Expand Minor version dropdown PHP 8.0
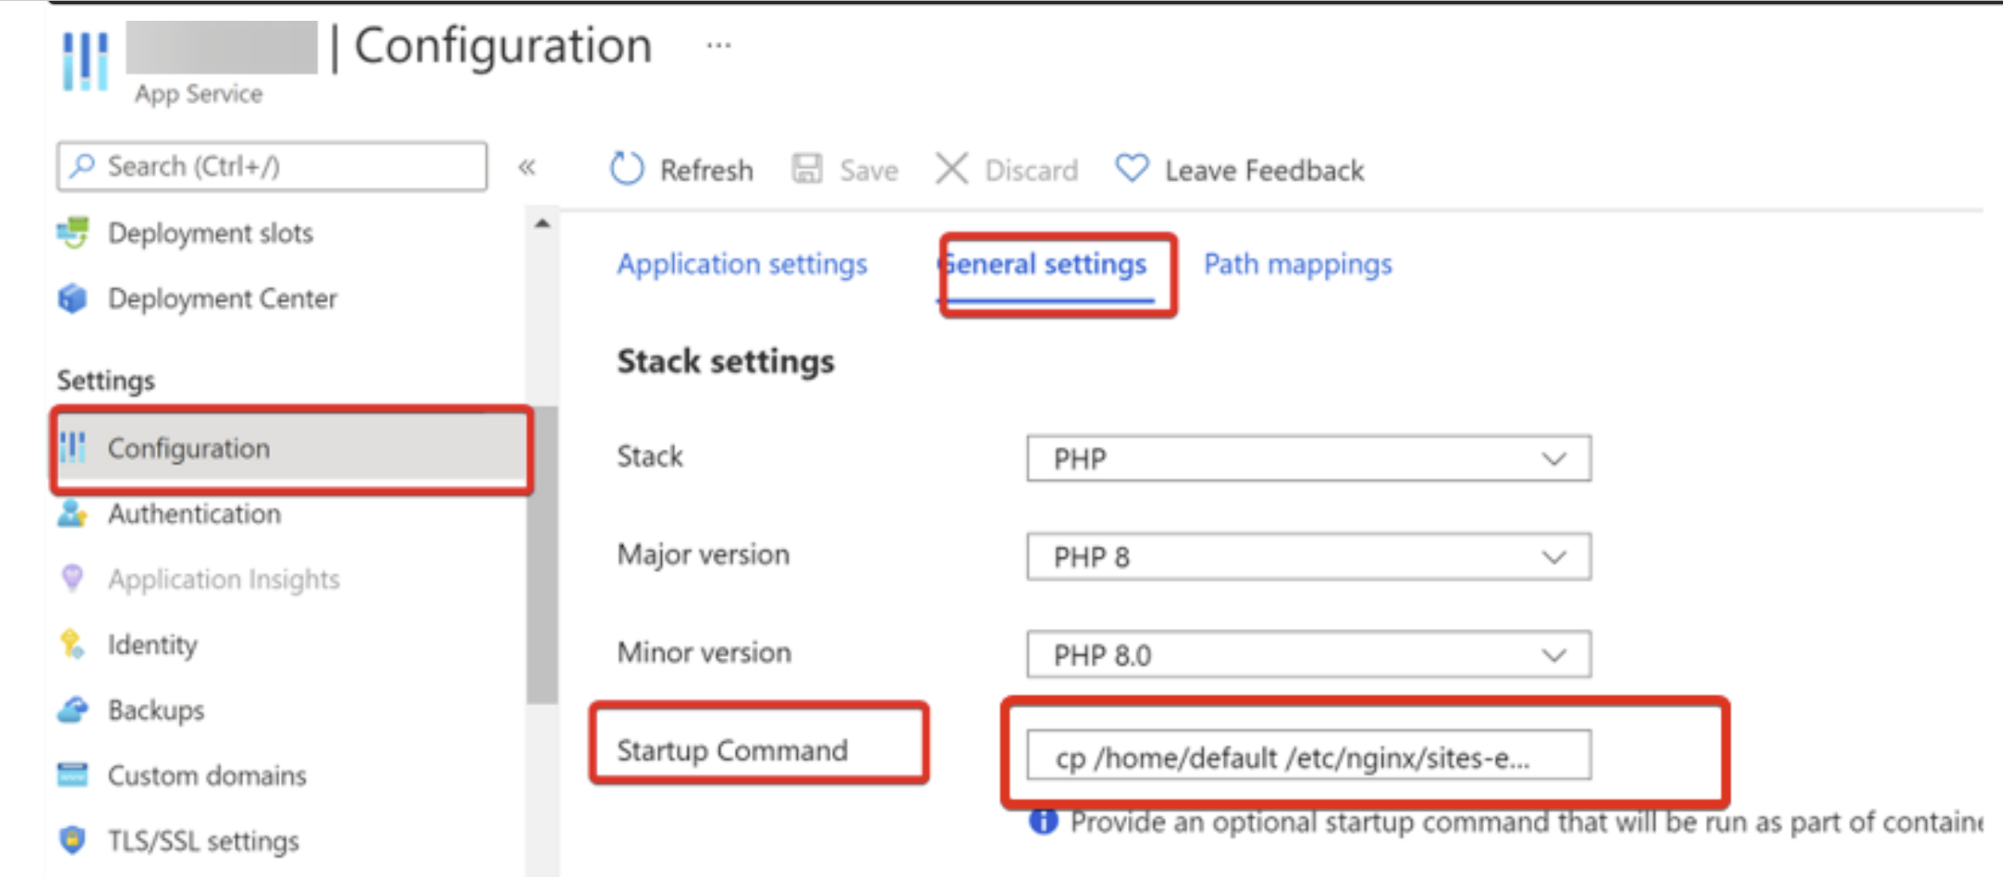Image resolution: width=2003 pixels, height=877 pixels. 1308,655
